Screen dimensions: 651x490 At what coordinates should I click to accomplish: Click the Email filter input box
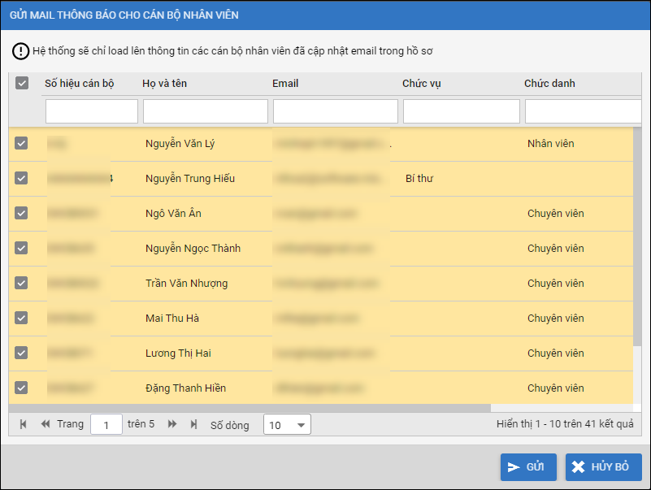click(336, 111)
